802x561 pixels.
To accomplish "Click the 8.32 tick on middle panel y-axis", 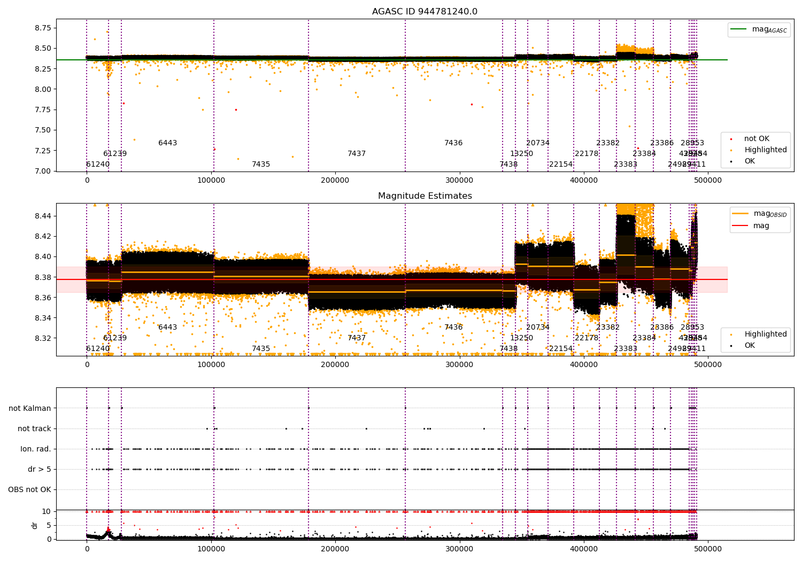I will point(43,338).
